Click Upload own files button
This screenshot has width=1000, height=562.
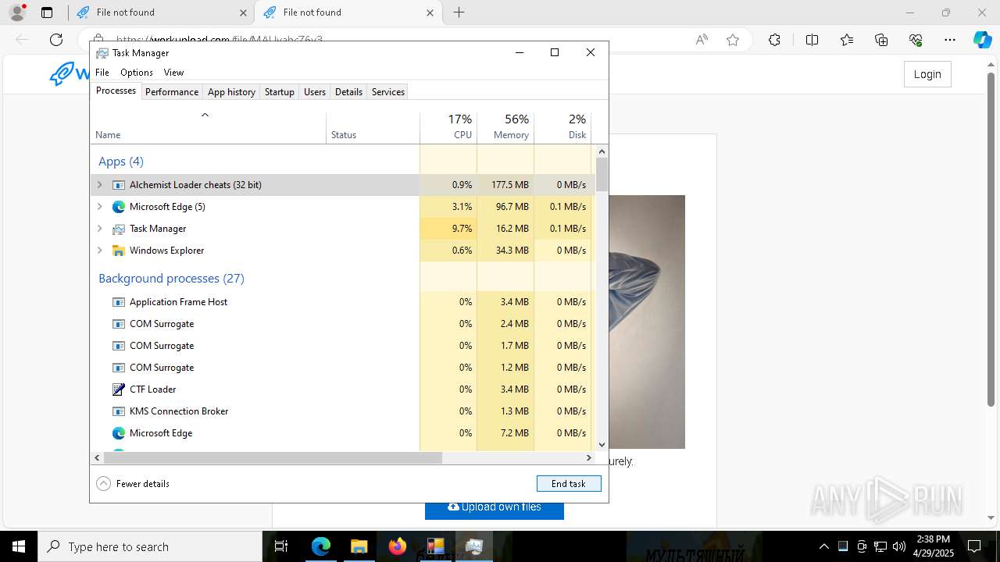point(495,507)
